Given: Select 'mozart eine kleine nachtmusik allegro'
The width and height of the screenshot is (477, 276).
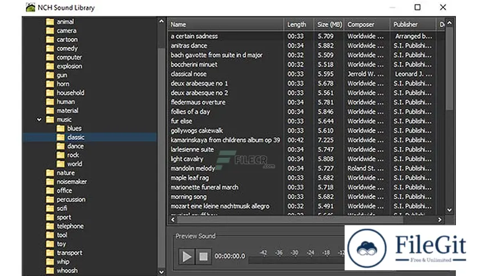Looking at the screenshot, I should [x=306, y=206].
